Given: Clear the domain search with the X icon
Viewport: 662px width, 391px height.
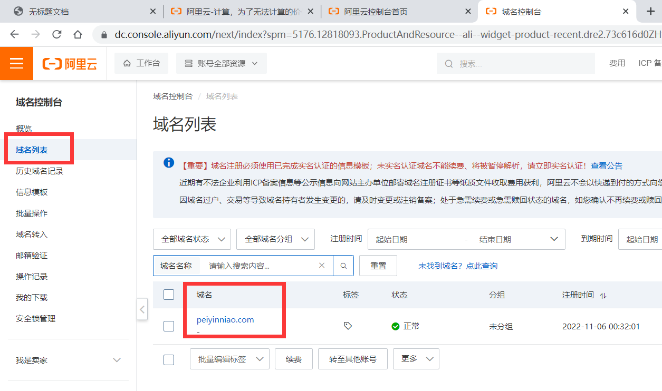Looking at the screenshot, I should [322, 266].
